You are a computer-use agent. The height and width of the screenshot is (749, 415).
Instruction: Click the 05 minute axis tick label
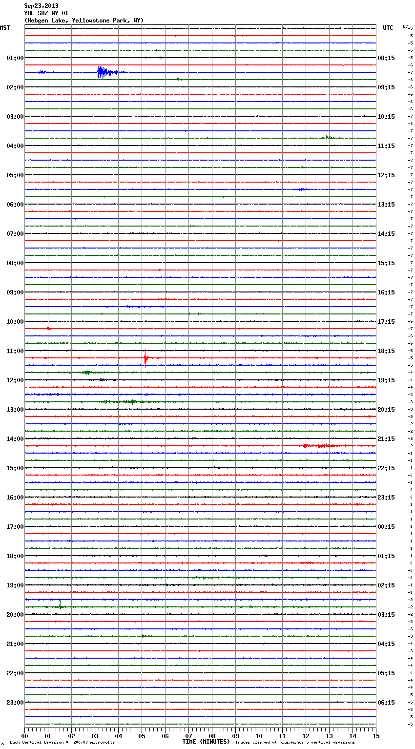tap(142, 736)
